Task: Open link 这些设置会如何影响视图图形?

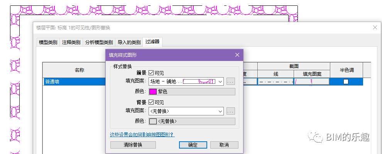Action: (142, 134)
